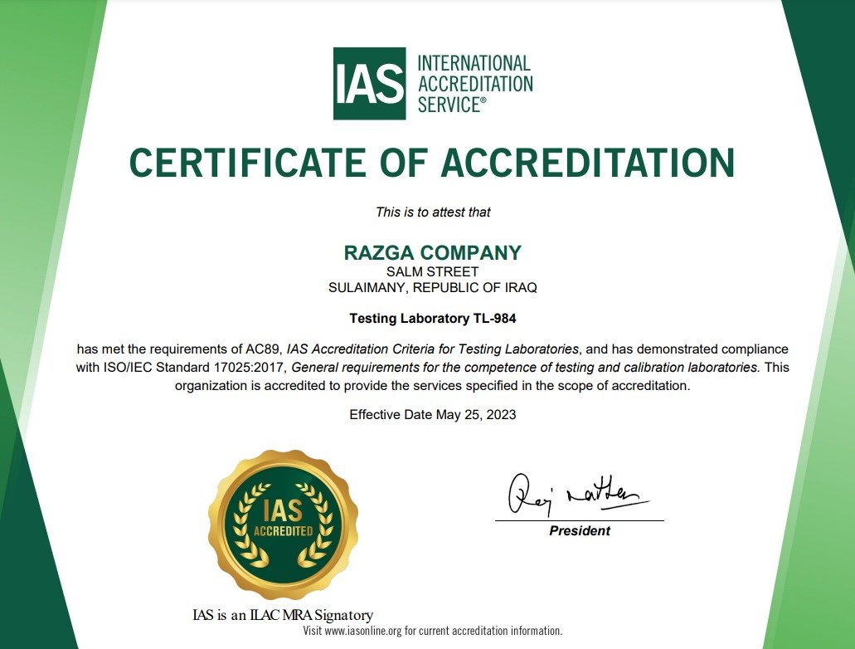The height and width of the screenshot is (649, 855).
Task: Select the RAZGA COMPANY name
Action: 432,253
